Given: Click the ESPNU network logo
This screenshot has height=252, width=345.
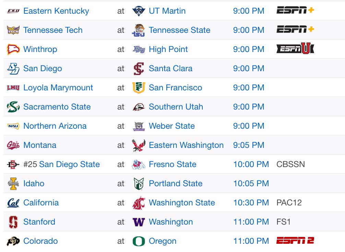Looking at the screenshot, I should click(x=295, y=48).
